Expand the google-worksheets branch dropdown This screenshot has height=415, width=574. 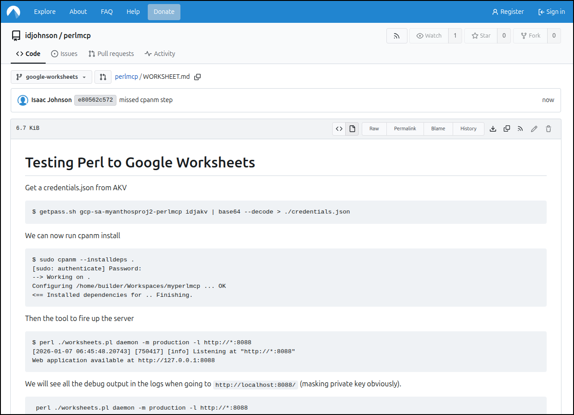[x=51, y=77]
